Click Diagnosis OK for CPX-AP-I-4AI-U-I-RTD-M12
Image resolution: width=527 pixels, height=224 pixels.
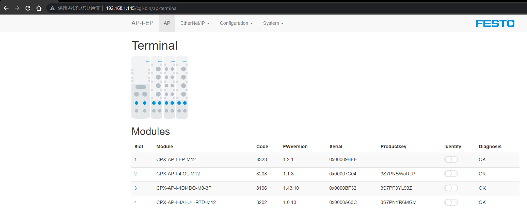482,202
